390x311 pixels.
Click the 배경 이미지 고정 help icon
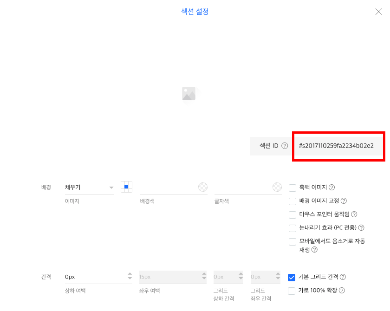pyautogui.click(x=344, y=201)
